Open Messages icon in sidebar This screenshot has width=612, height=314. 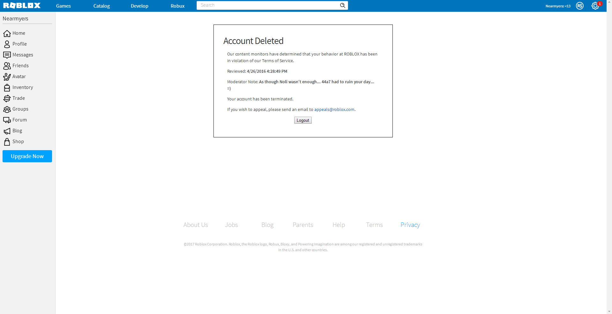click(x=7, y=55)
